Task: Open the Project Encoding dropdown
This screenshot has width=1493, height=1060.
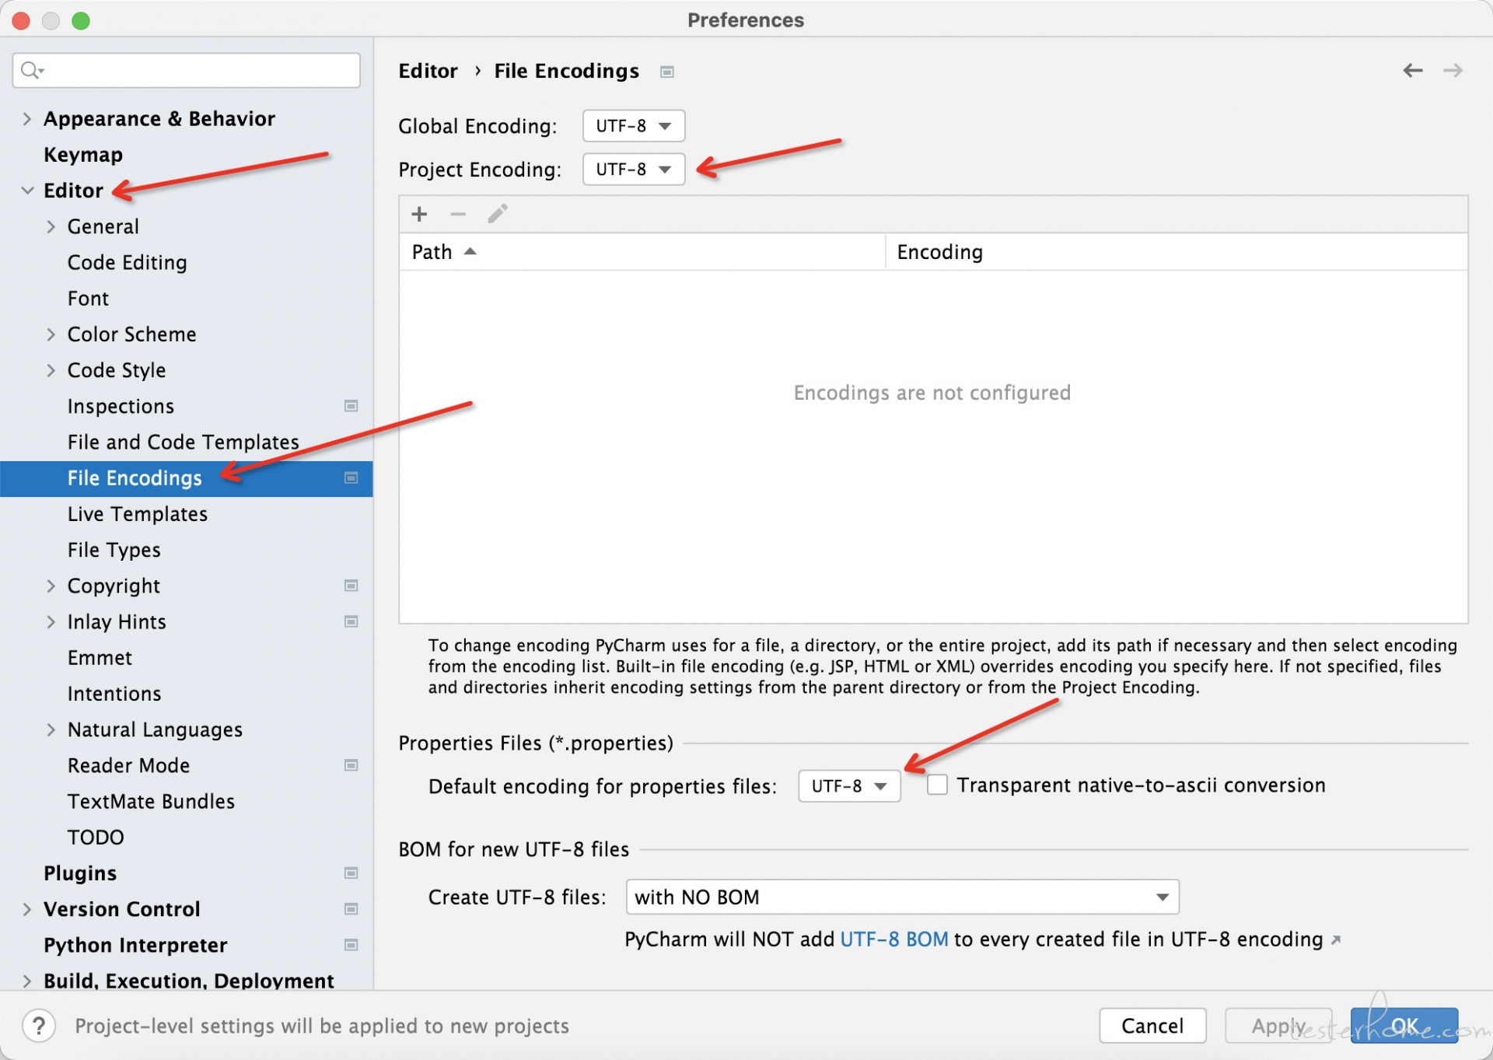Action: pyautogui.click(x=634, y=170)
